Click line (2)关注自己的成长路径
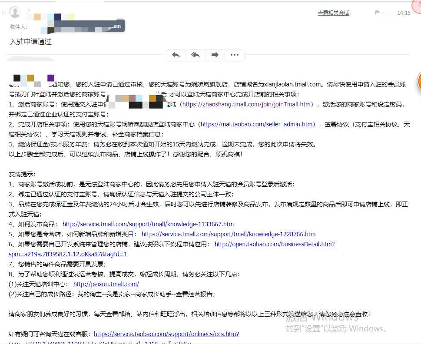 tap(112, 294)
